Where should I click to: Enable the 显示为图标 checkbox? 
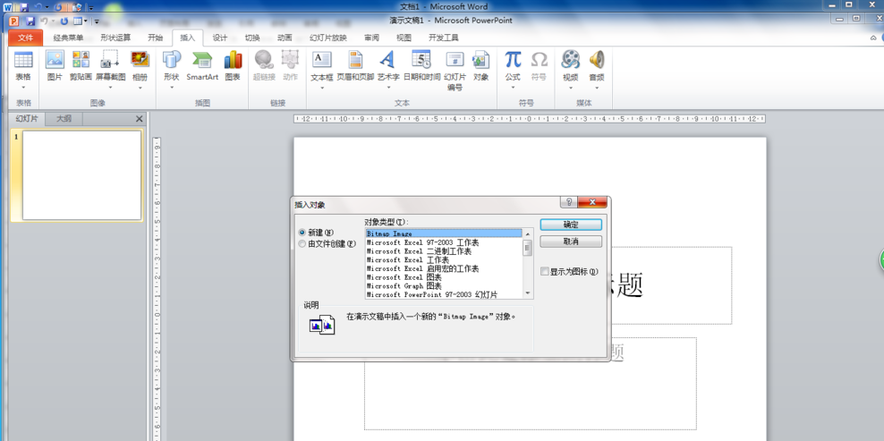[x=545, y=271]
